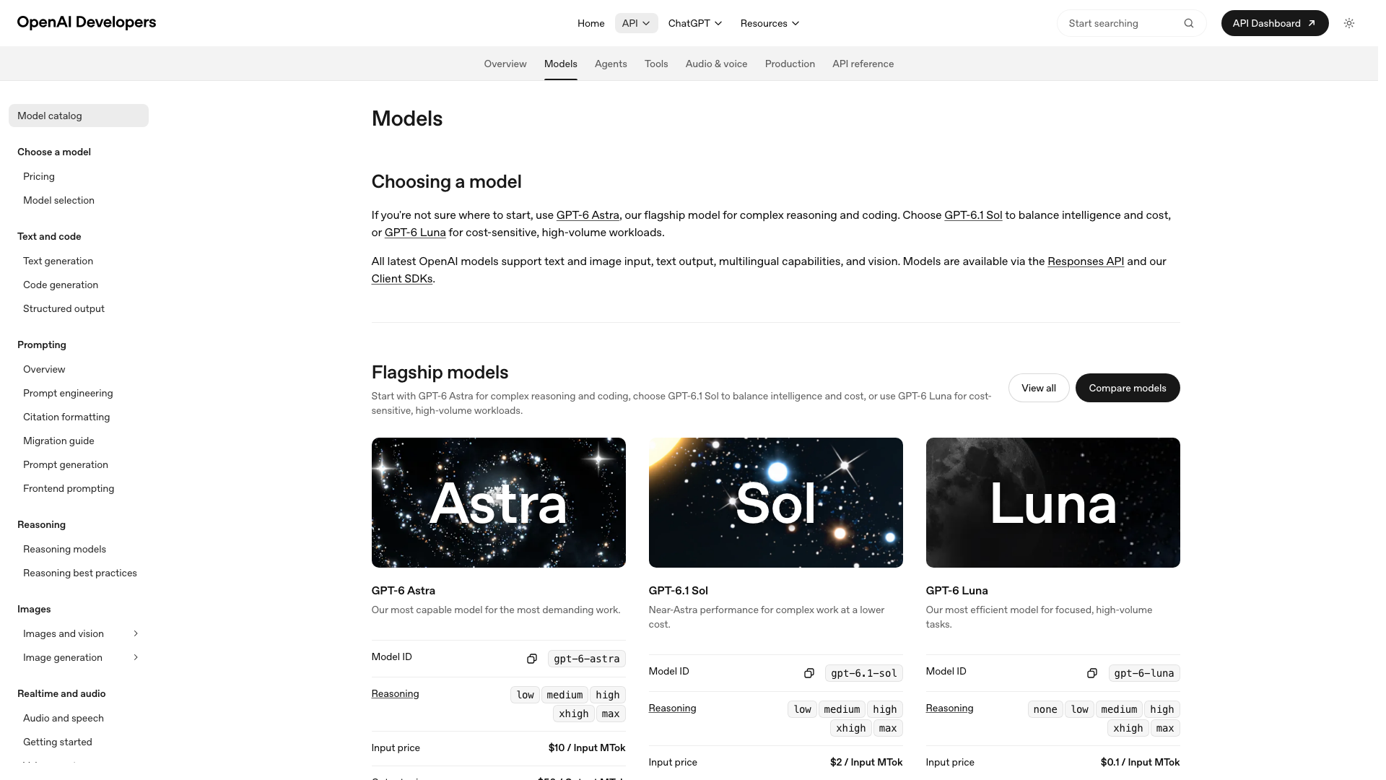This screenshot has height=780, width=1386.
Task: Click the search magnifier icon
Action: [1189, 23]
